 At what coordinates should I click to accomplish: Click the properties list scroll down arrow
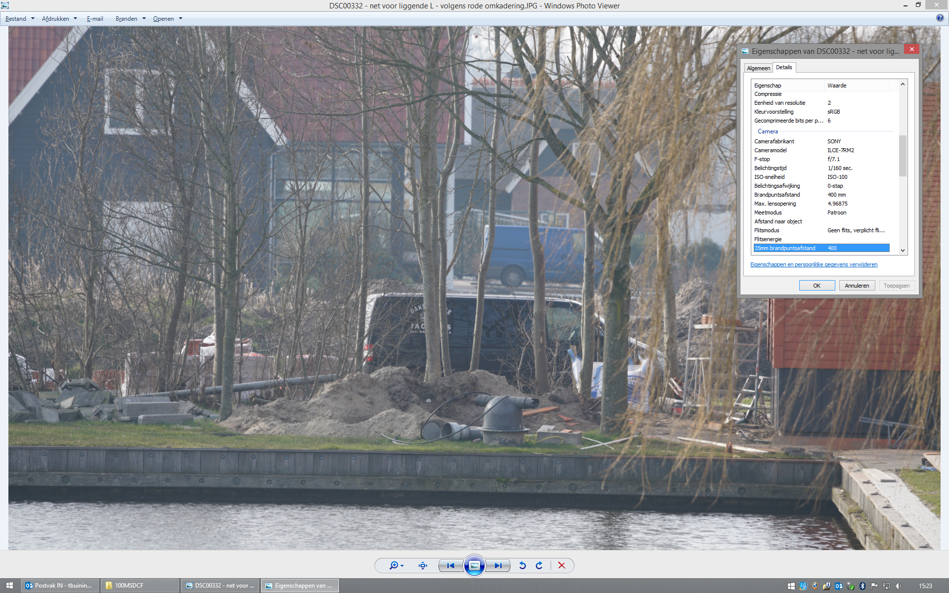click(x=903, y=251)
